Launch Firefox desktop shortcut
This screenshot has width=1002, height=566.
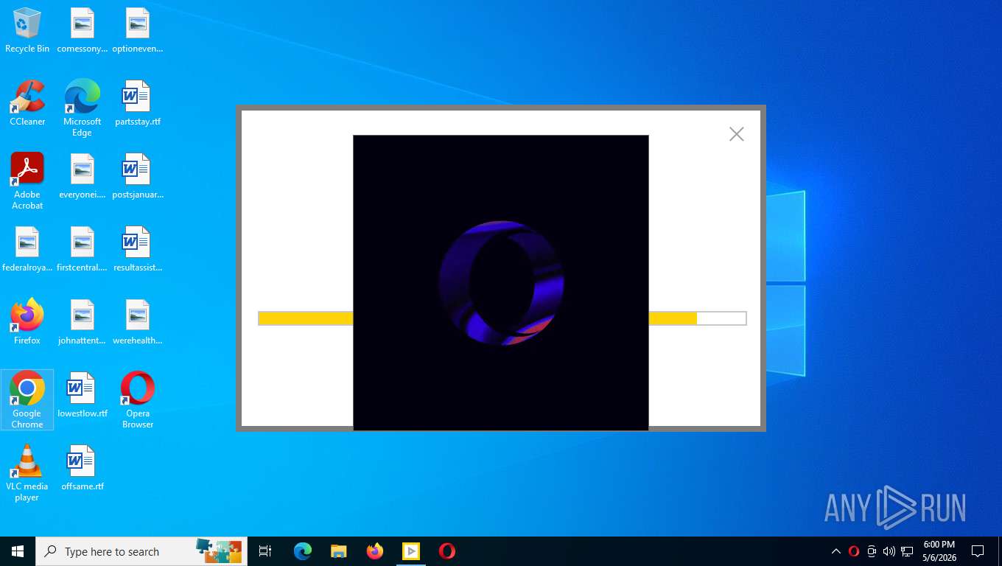coord(27,322)
